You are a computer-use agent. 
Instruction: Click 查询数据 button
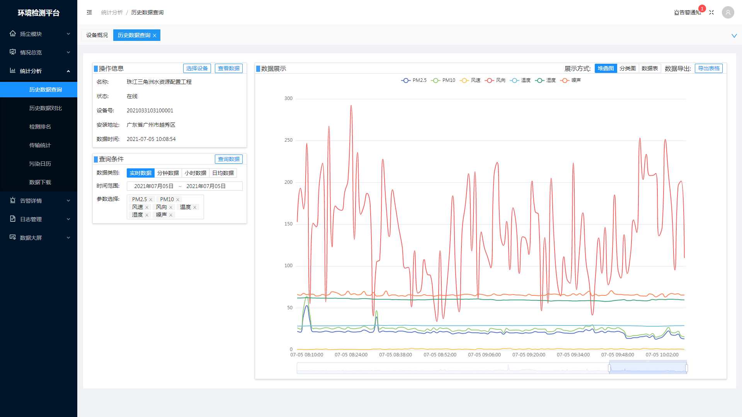229,159
